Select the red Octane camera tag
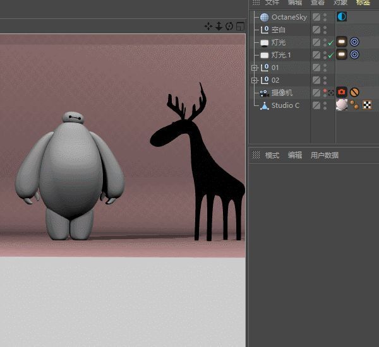This screenshot has width=379, height=347. click(x=342, y=92)
